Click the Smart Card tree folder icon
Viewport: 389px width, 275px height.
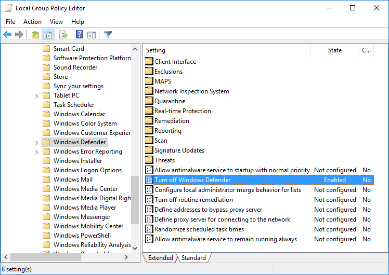46,49
